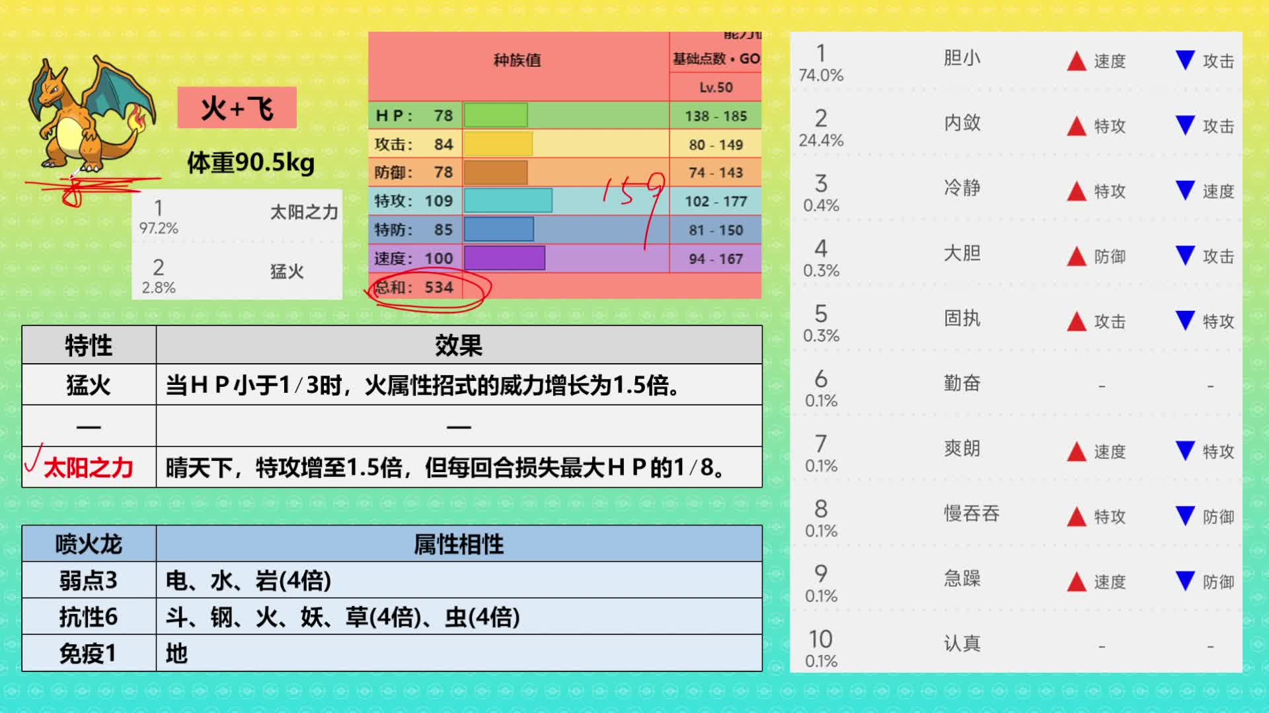Click the green HP stat bar
This screenshot has height=713, width=1269.
click(x=496, y=116)
